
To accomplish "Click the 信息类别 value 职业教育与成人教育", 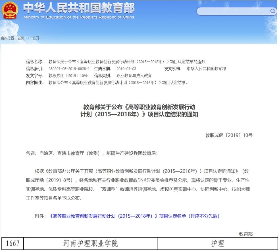I will click(x=134, y=76).
